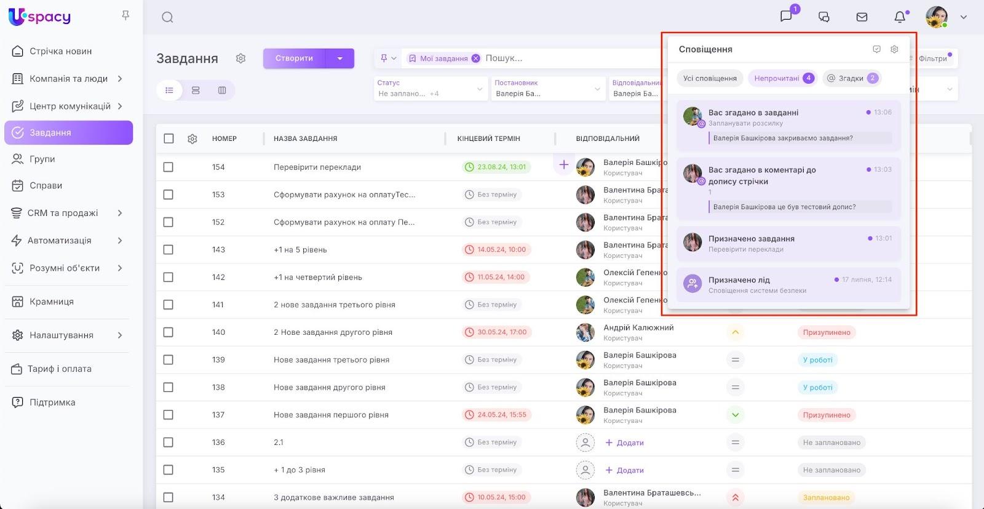Screen dimensions: 984x509
Task: Click priority icon of task 140
Action: [735, 332]
